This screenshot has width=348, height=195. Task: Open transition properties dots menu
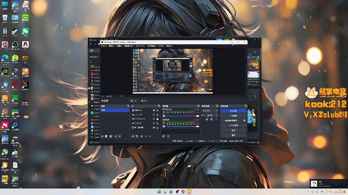(x=216, y=120)
